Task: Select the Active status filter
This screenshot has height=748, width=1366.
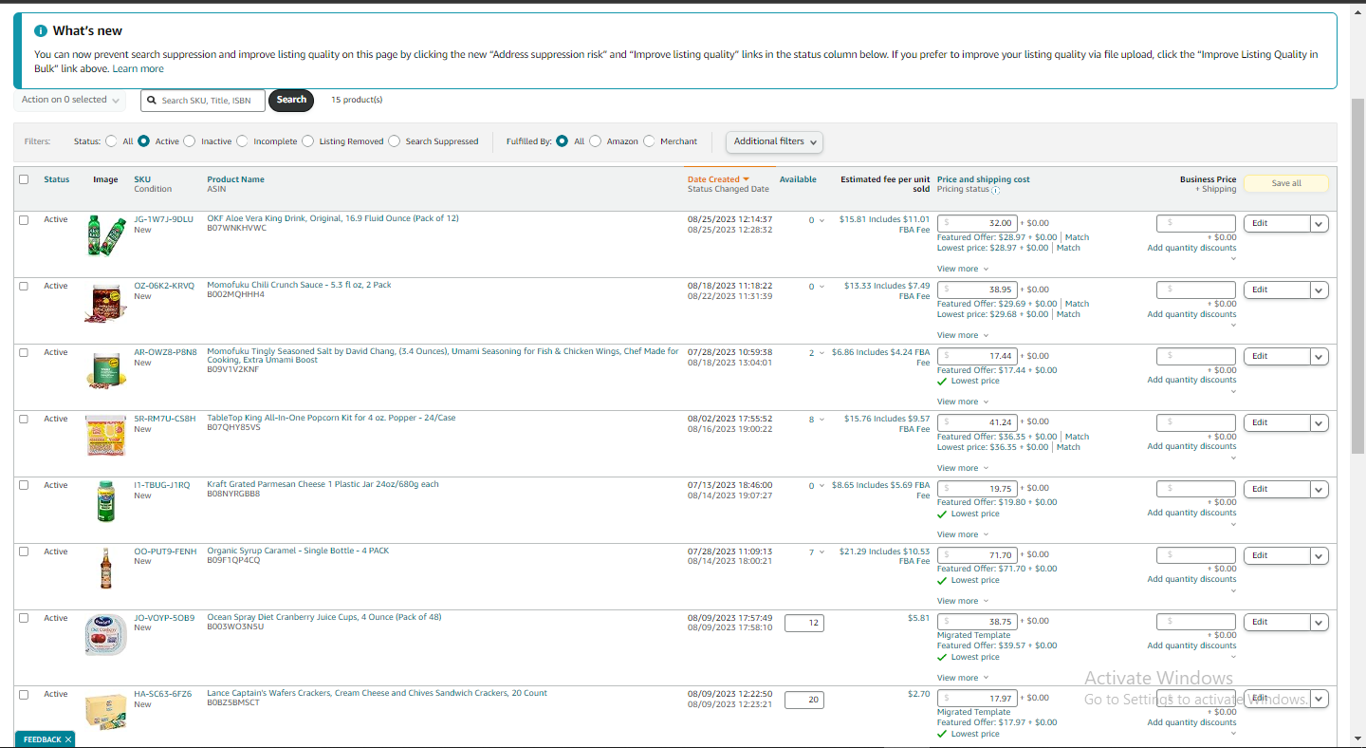Action: tap(144, 141)
